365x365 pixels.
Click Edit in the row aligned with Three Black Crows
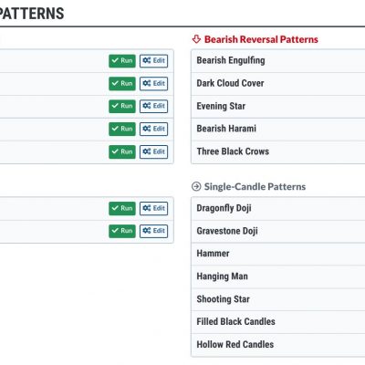click(153, 151)
